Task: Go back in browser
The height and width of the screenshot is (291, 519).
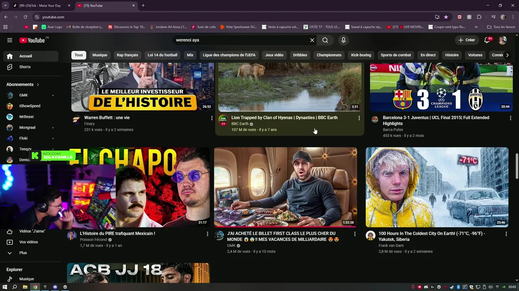Action: (6, 17)
